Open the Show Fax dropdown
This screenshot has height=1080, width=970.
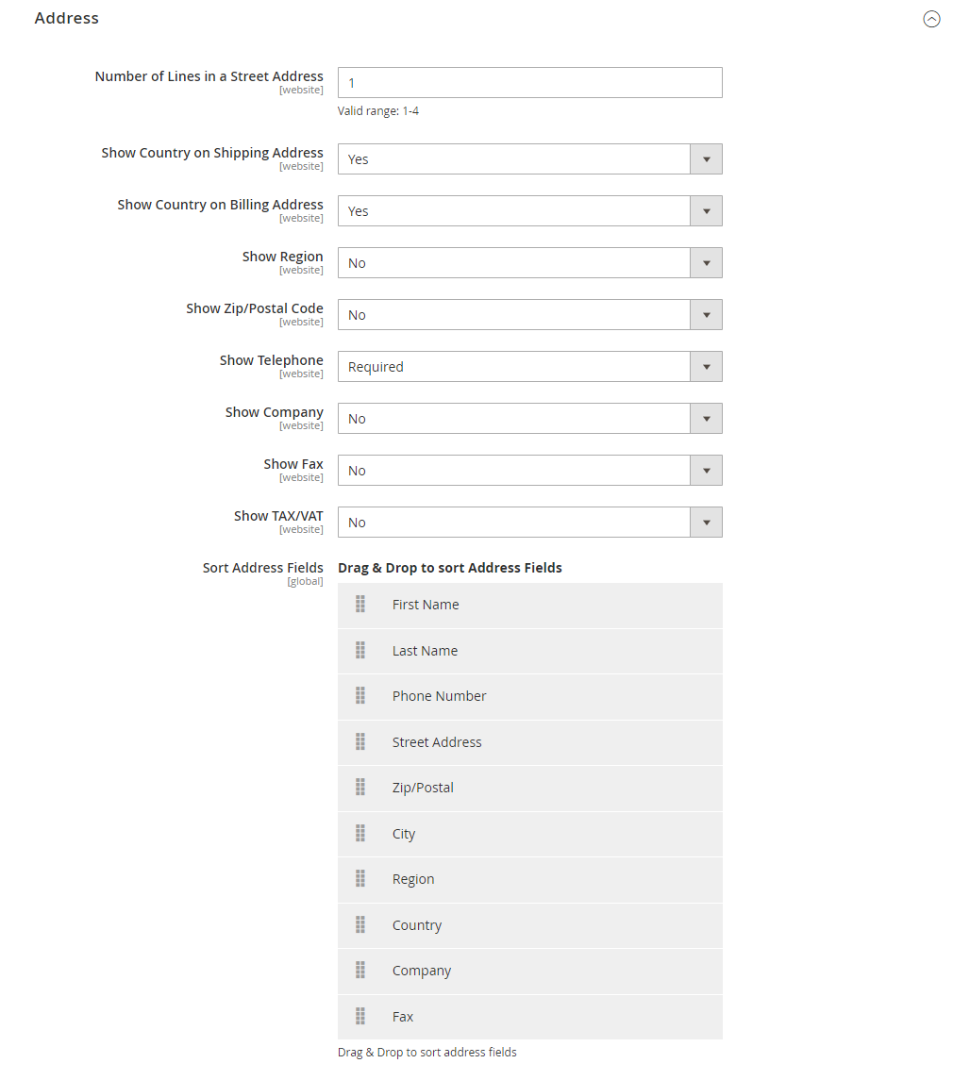tap(529, 471)
